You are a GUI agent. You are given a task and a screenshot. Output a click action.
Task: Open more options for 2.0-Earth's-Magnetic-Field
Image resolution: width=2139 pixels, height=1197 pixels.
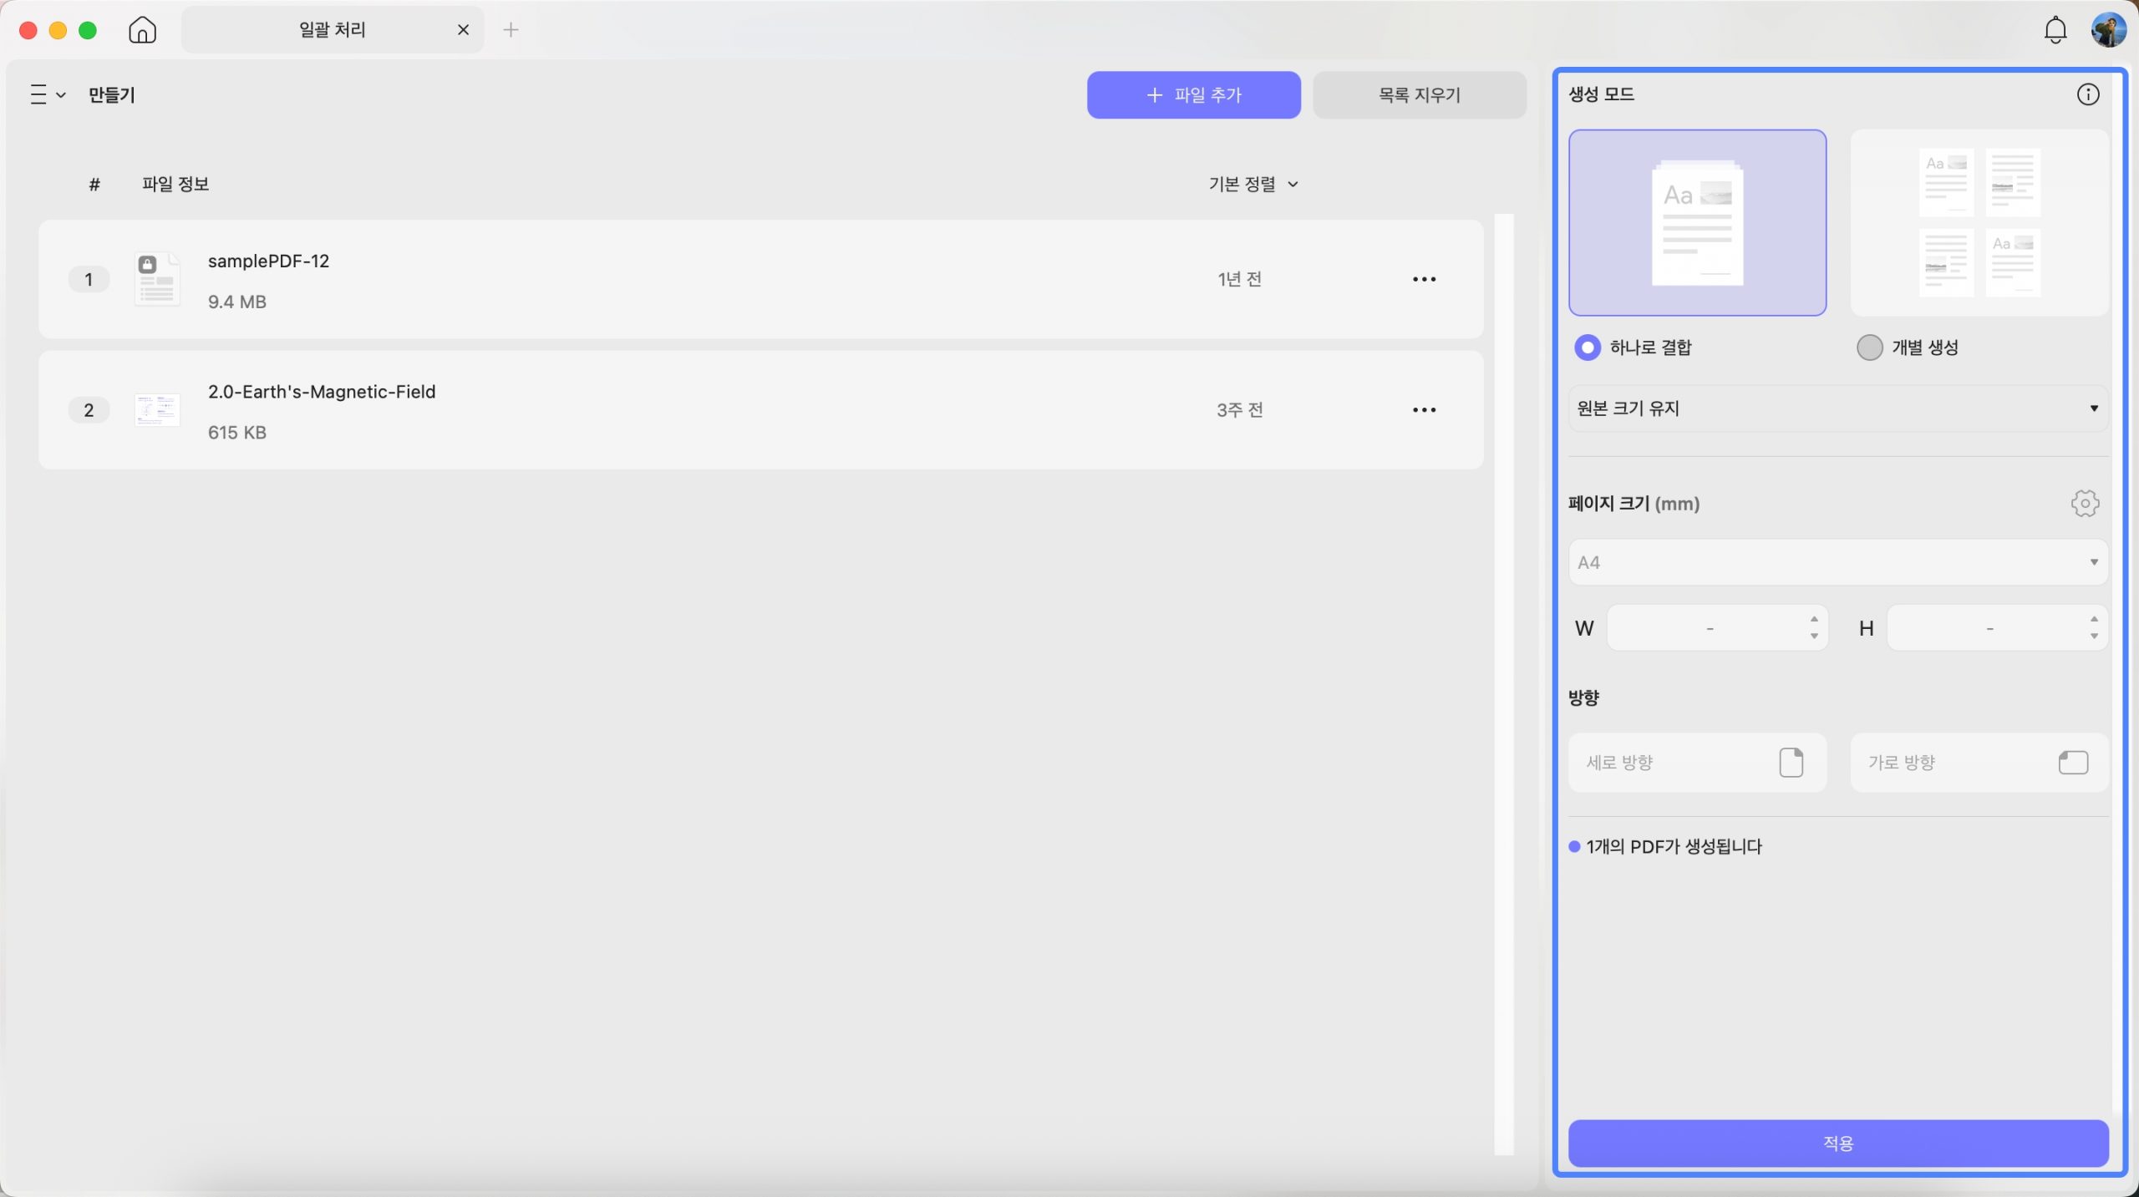1424,410
